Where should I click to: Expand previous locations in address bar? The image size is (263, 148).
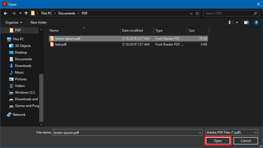tap(191, 13)
